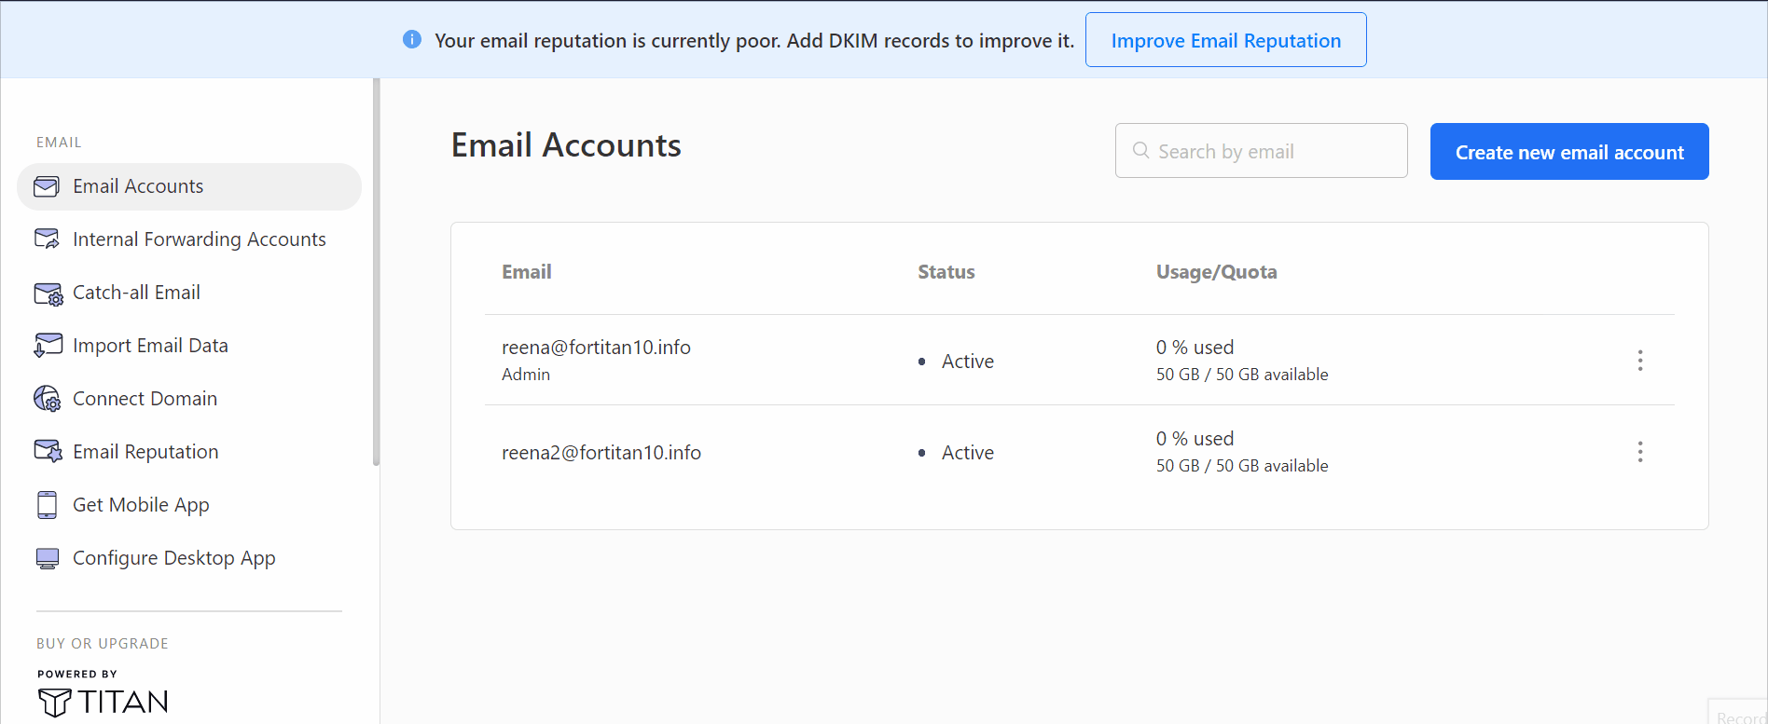
Task: Click the reena2@fortitan10.info email address
Action: (601, 453)
